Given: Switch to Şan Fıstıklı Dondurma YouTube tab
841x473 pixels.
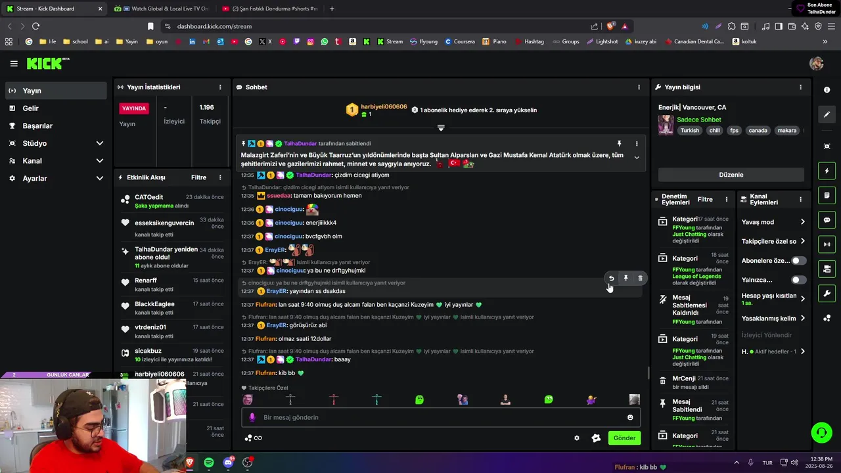Looking at the screenshot, I should pos(269,9).
